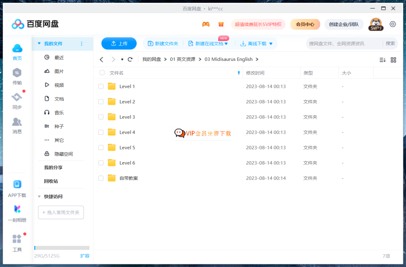Click the 搜索 search button
Screen dimensions: 406x267
[390, 43]
